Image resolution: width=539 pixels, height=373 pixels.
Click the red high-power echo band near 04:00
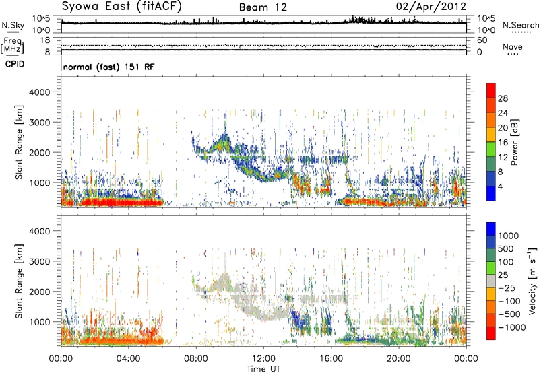(122, 202)
